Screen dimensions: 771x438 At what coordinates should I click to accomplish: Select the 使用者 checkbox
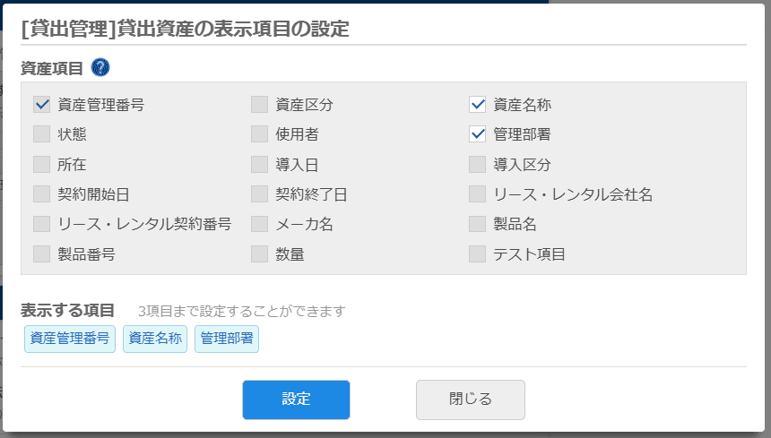[x=260, y=134]
